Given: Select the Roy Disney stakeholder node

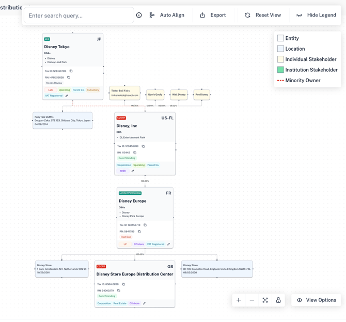Looking at the screenshot, I should tap(202, 95).
